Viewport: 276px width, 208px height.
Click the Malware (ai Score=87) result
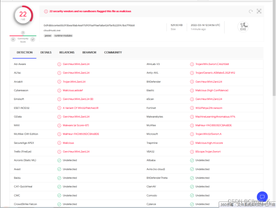76,126
